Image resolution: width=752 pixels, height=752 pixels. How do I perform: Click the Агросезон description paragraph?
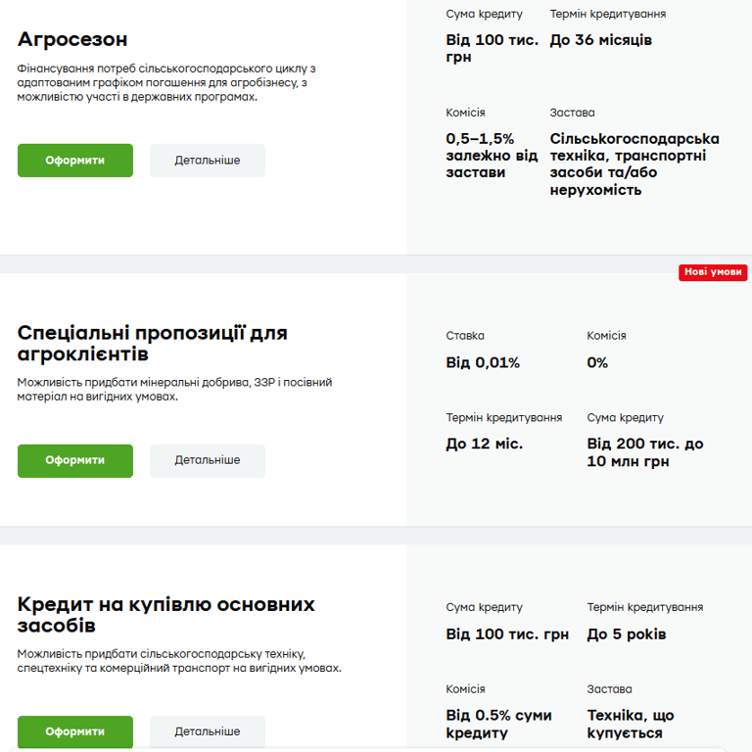[x=166, y=82]
